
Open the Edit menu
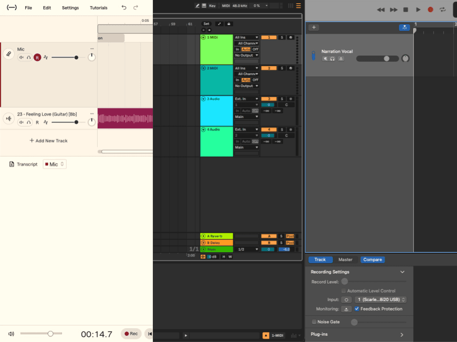point(47,8)
